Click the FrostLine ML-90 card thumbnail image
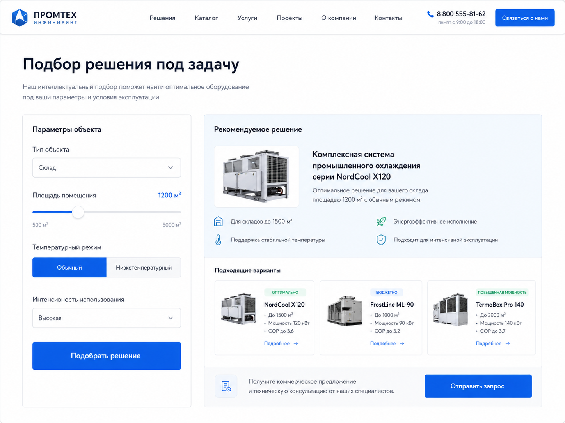565x423 pixels. tap(345, 310)
